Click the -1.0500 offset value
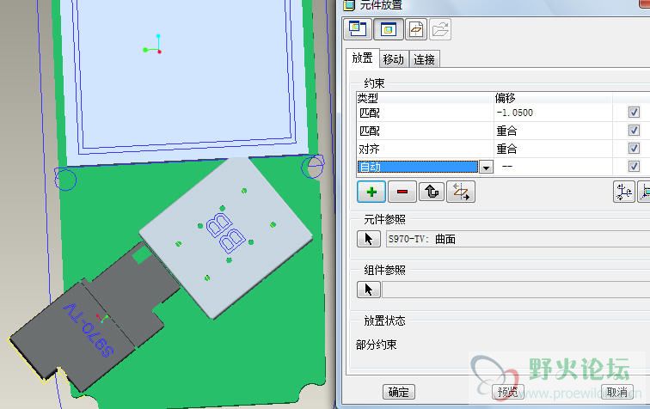 coord(515,113)
